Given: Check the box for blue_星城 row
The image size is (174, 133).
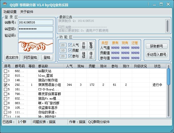Looking at the screenshot, I should (5, 76).
